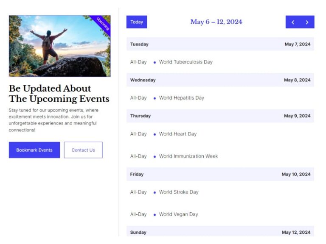The height and width of the screenshot is (244, 326).
Task: Click the Bookmark Events button
Action: click(34, 150)
